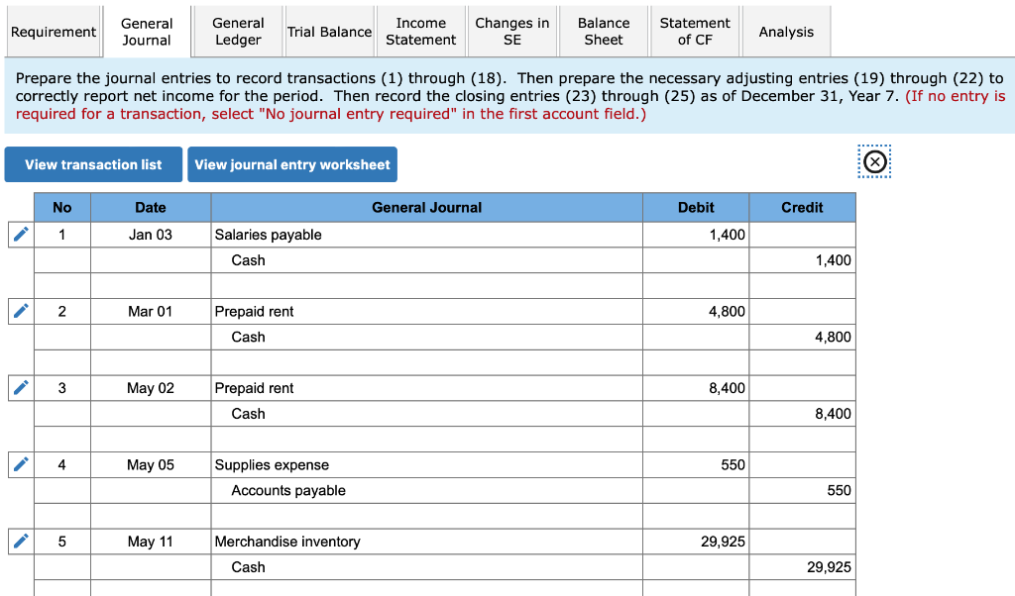Open the journal entry worksheet
This screenshot has width=1015, height=596.
coord(292,164)
